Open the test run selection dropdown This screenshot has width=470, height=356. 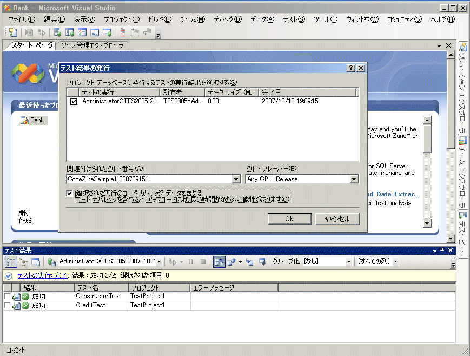click(x=159, y=262)
